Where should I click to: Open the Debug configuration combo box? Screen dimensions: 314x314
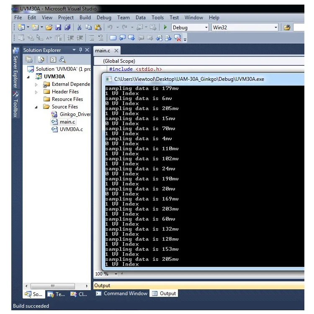click(190, 27)
